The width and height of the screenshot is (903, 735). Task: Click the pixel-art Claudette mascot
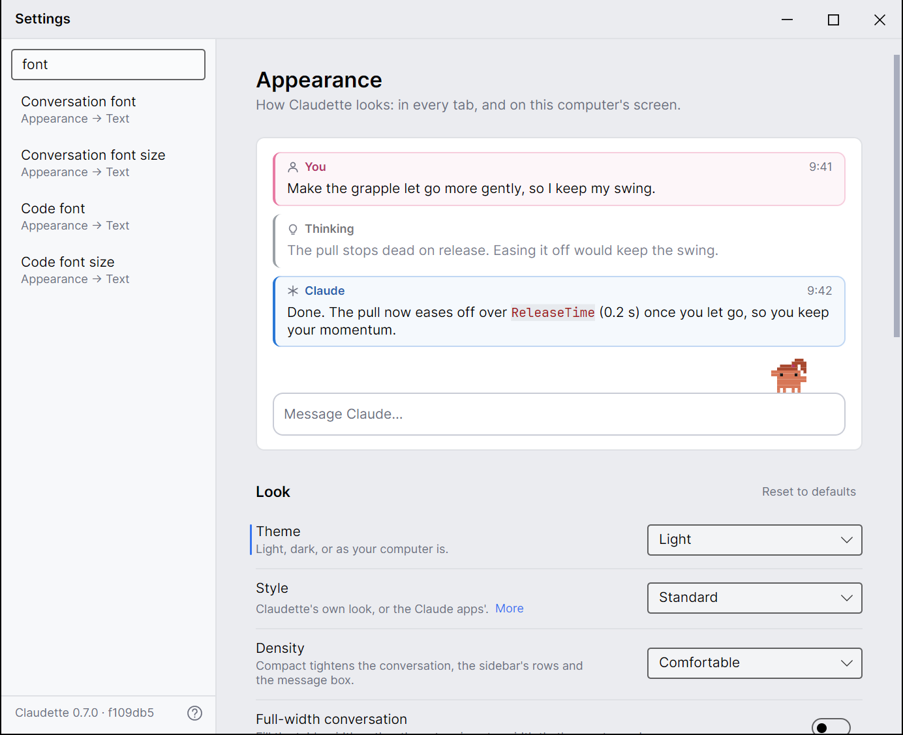[x=789, y=376]
